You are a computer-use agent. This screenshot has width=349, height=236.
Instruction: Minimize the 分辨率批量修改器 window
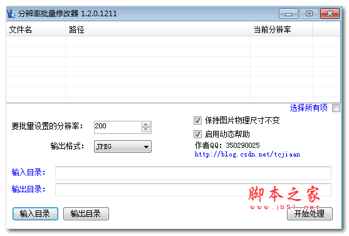(288, 14)
